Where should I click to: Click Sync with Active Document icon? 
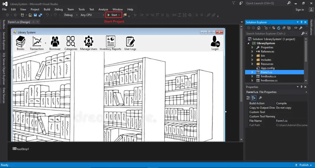coord(274,28)
